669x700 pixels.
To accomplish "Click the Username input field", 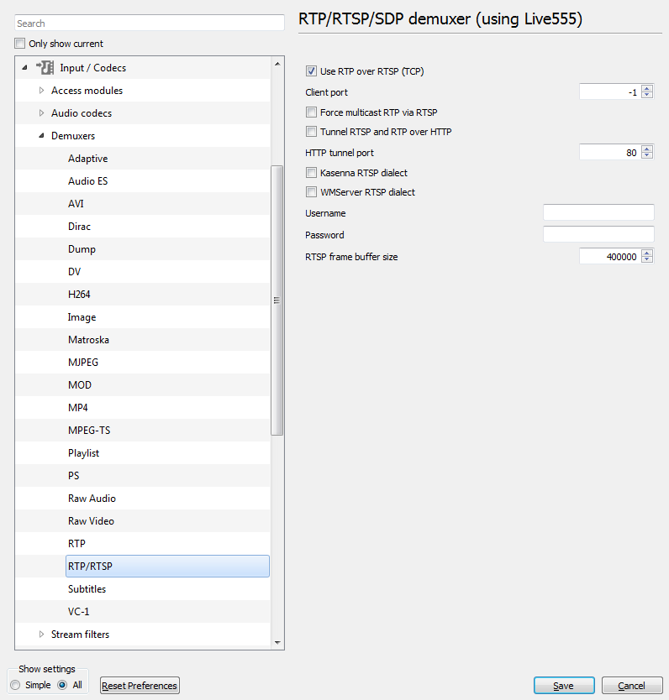I will pyautogui.click(x=598, y=212).
